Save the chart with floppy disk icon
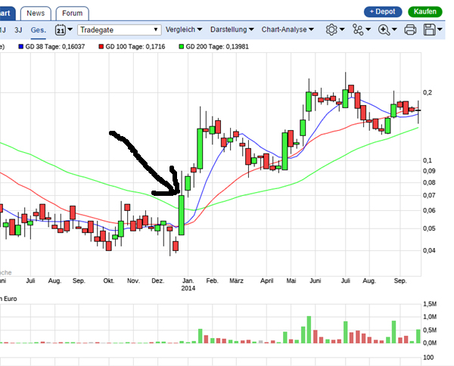 [429, 29]
